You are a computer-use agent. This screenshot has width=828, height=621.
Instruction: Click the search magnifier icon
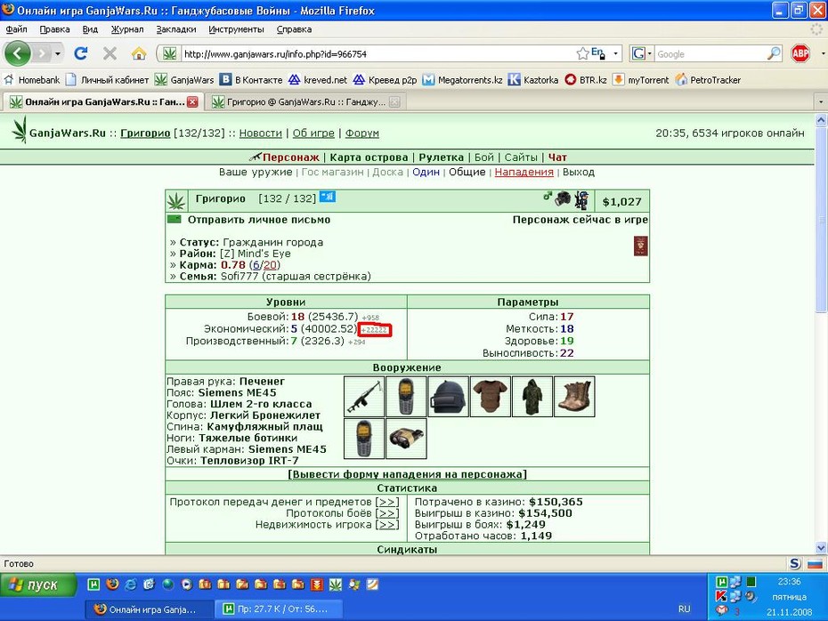(x=774, y=53)
